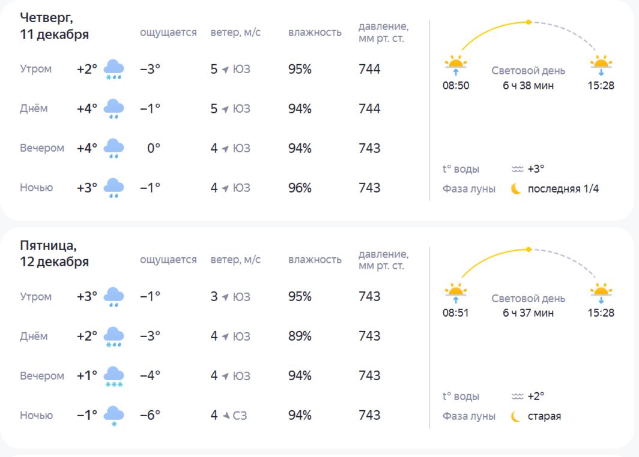Click Thursday's sunrise icon above 08:50
This screenshot has width=639, height=457.
coord(456,64)
